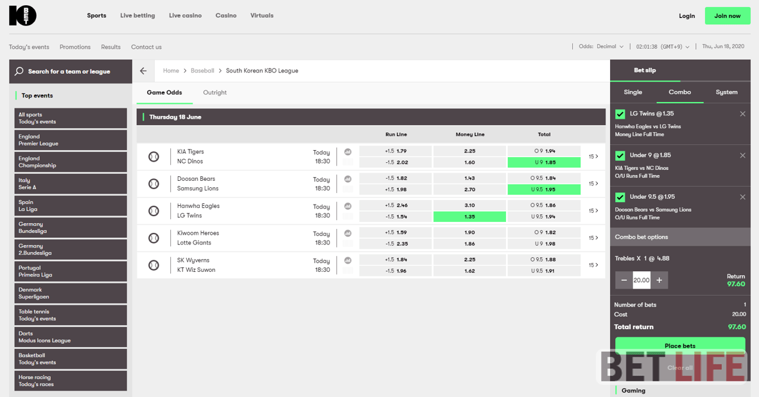Image resolution: width=759 pixels, height=397 pixels.
Task: Go back using the arrow icon
Action: pyautogui.click(x=143, y=71)
